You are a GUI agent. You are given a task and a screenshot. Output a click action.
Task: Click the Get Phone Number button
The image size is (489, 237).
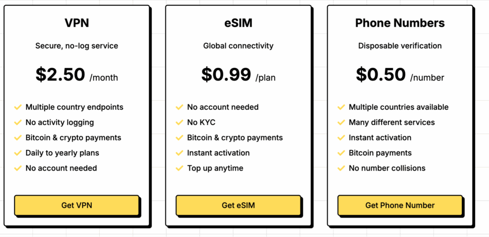click(x=400, y=206)
